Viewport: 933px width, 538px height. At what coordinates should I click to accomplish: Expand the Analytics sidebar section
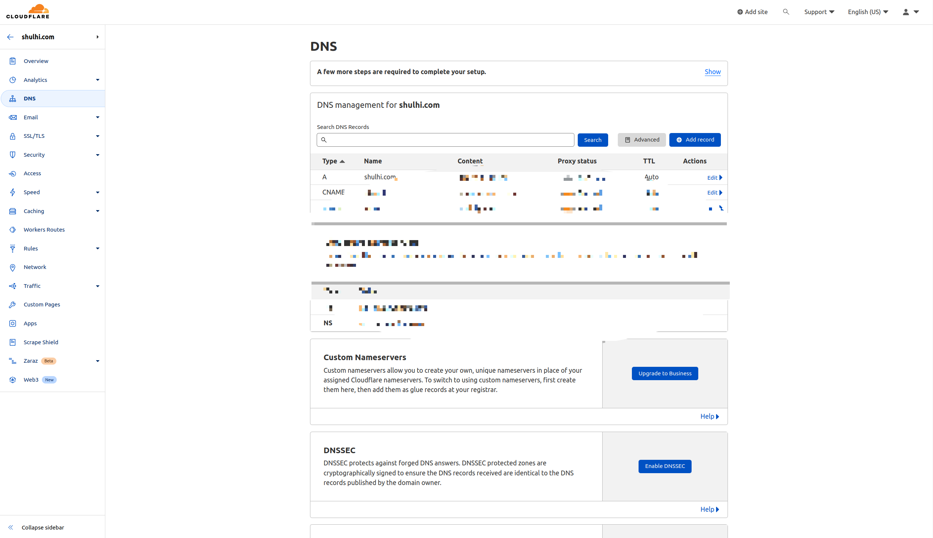98,80
